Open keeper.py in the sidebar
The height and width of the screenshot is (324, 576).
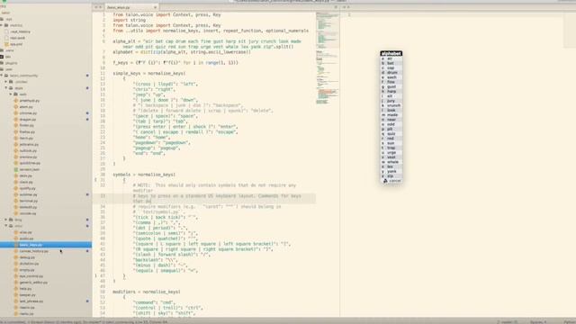(x=27, y=295)
